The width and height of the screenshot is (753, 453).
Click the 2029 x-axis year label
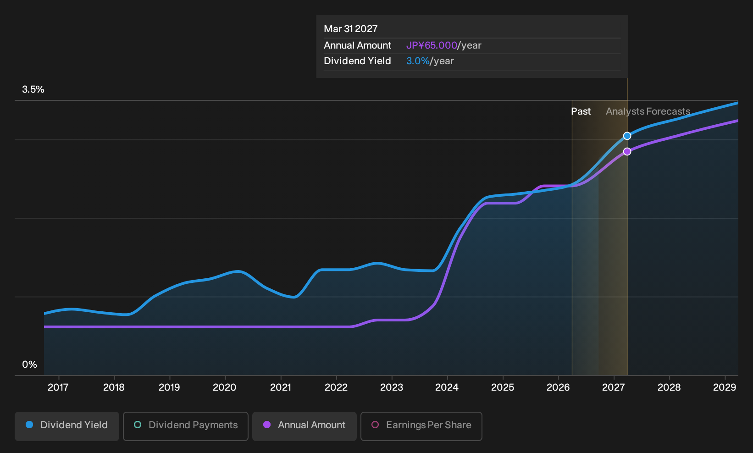725,387
